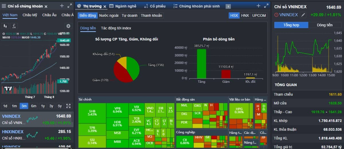The image size is (344, 149).
Task: Click the HPG 0.36% heatmap tile
Action: pos(239,110)
